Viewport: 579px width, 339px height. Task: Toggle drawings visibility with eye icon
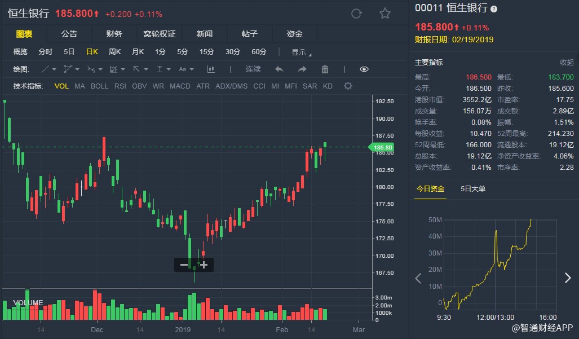(364, 69)
